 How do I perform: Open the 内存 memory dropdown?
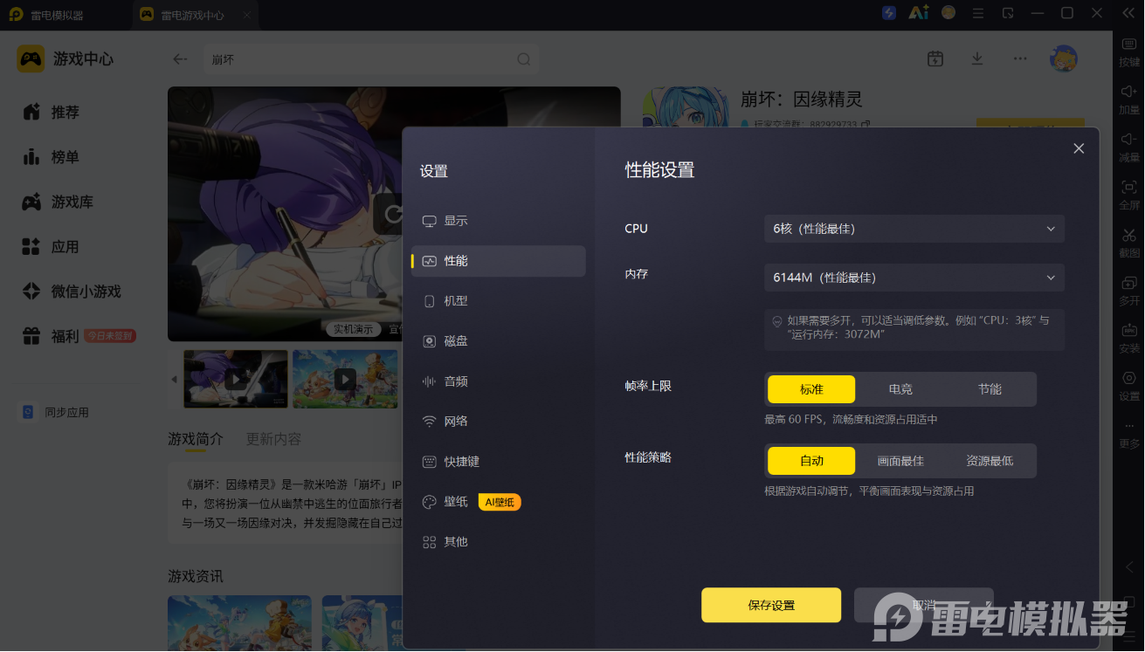[x=914, y=278]
